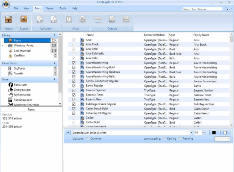Open the MyFonts.com store
234x172 pixels.
tap(22, 95)
